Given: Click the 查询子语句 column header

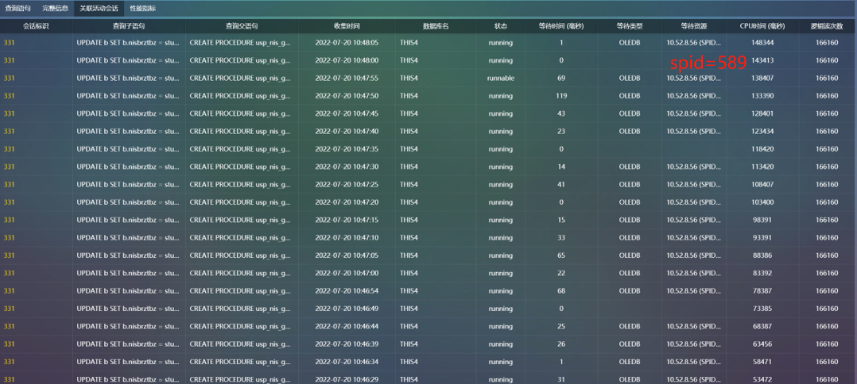Looking at the screenshot, I should pyautogui.click(x=129, y=26).
